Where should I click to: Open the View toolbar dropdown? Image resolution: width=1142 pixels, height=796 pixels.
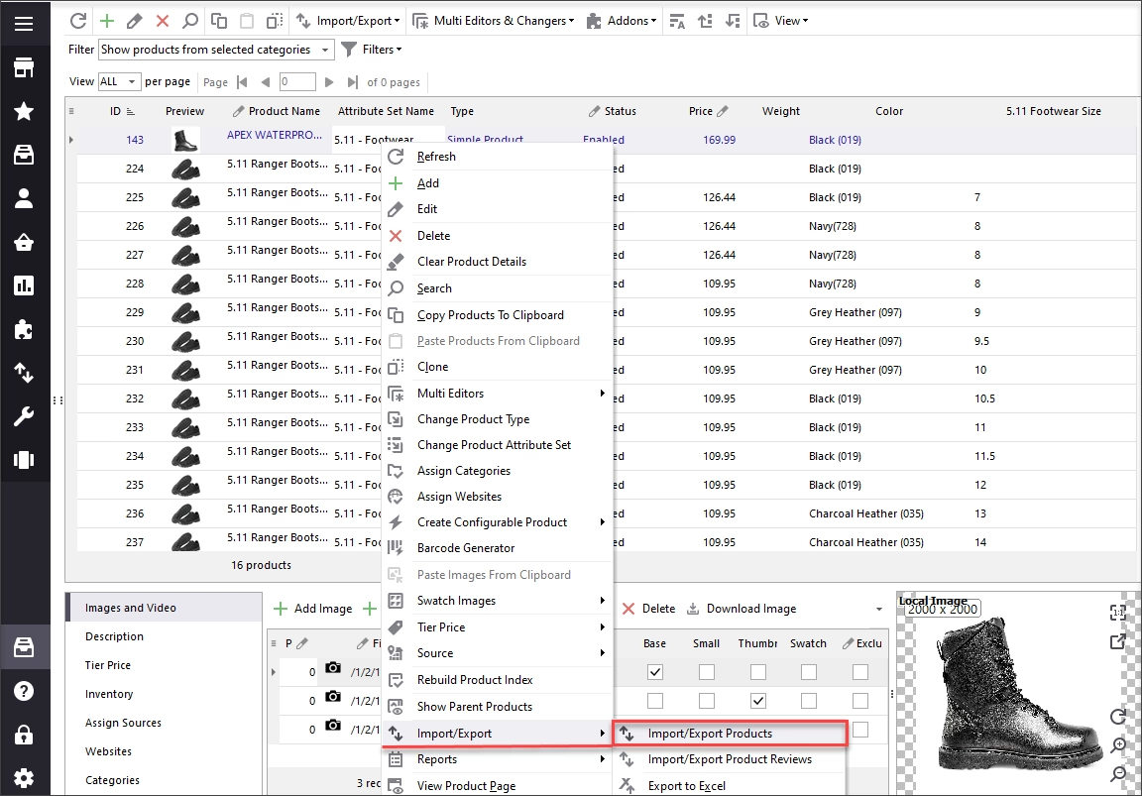pos(781,21)
